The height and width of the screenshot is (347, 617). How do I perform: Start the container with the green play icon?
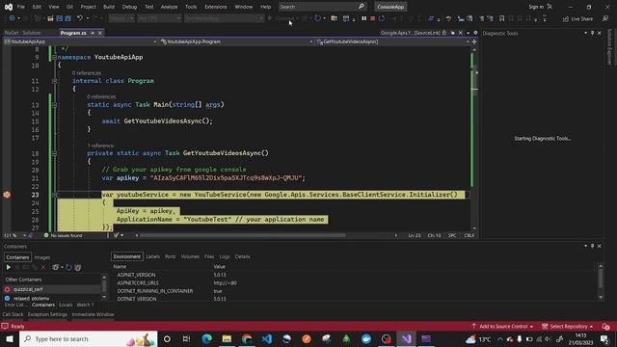tap(9, 268)
